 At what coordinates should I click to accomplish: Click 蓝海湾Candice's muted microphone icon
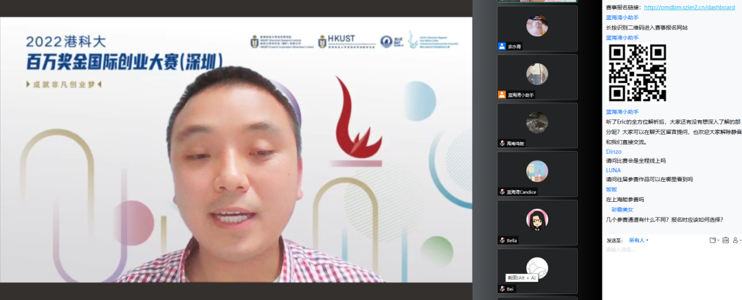502,192
